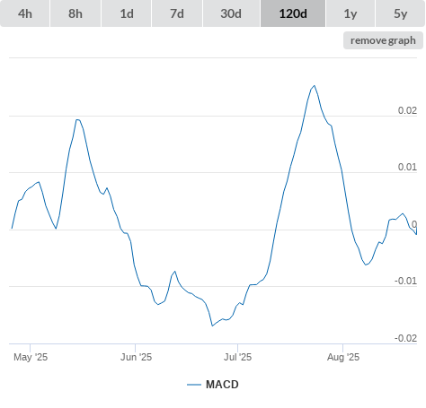This screenshot has height=408, width=426.
Task: Select the 4h time range tab
Action: (x=24, y=13)
